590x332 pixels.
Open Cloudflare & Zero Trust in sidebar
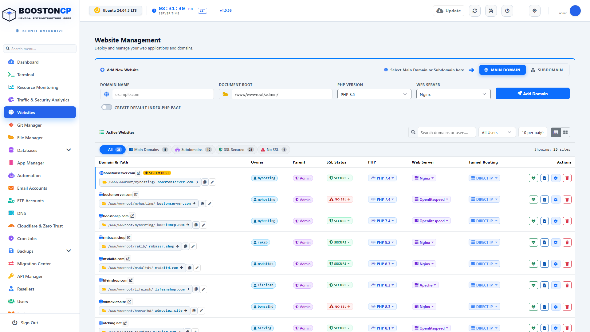click(x=40, y=226)
